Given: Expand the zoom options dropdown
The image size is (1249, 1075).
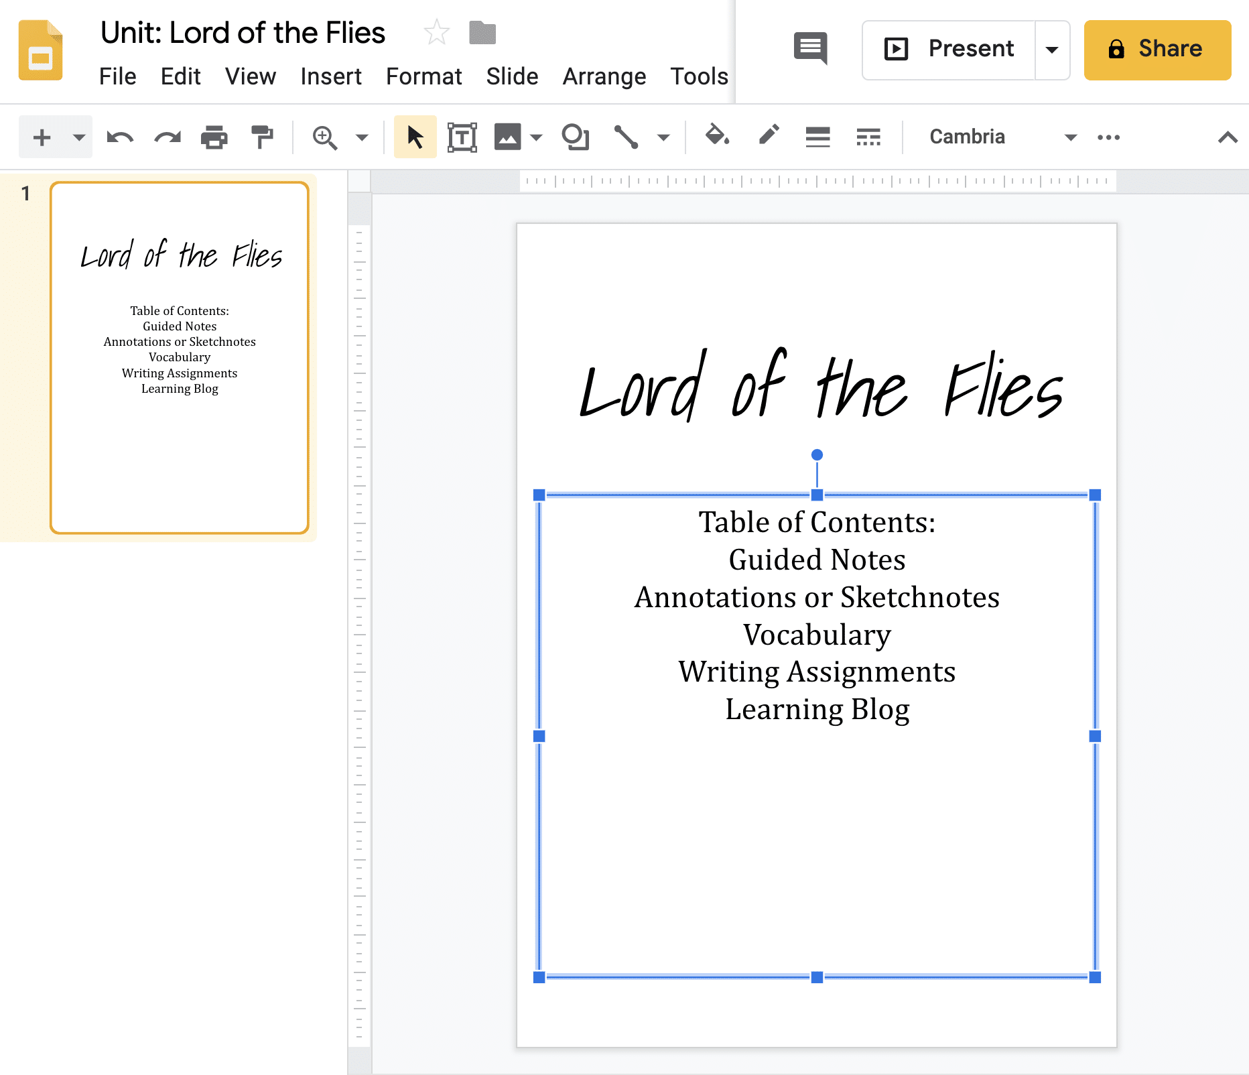Looking at the screenshot, I should [x=361, y=137].
